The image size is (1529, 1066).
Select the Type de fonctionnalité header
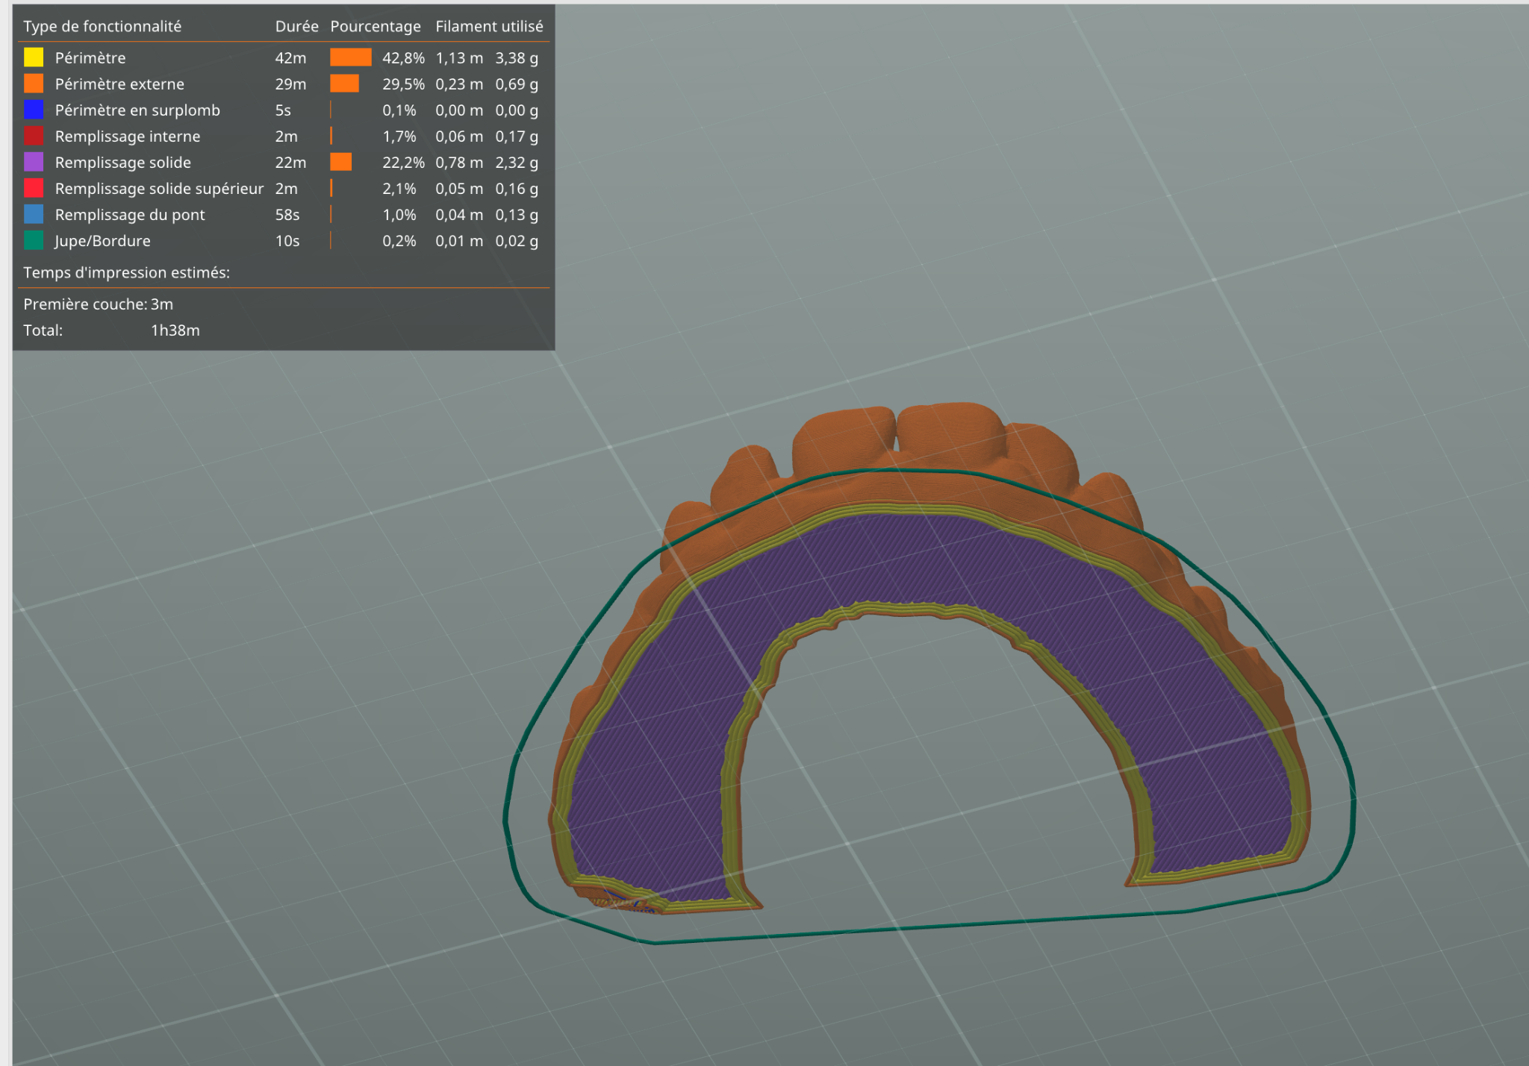tap(102, 26)
